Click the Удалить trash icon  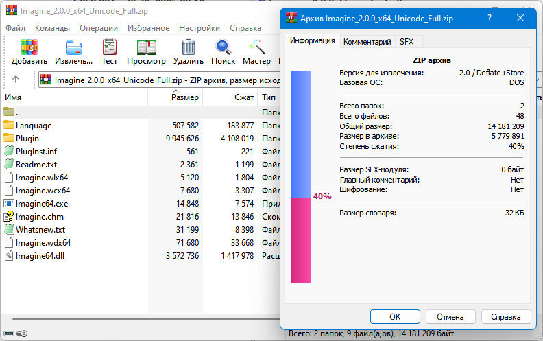[189, 47]
